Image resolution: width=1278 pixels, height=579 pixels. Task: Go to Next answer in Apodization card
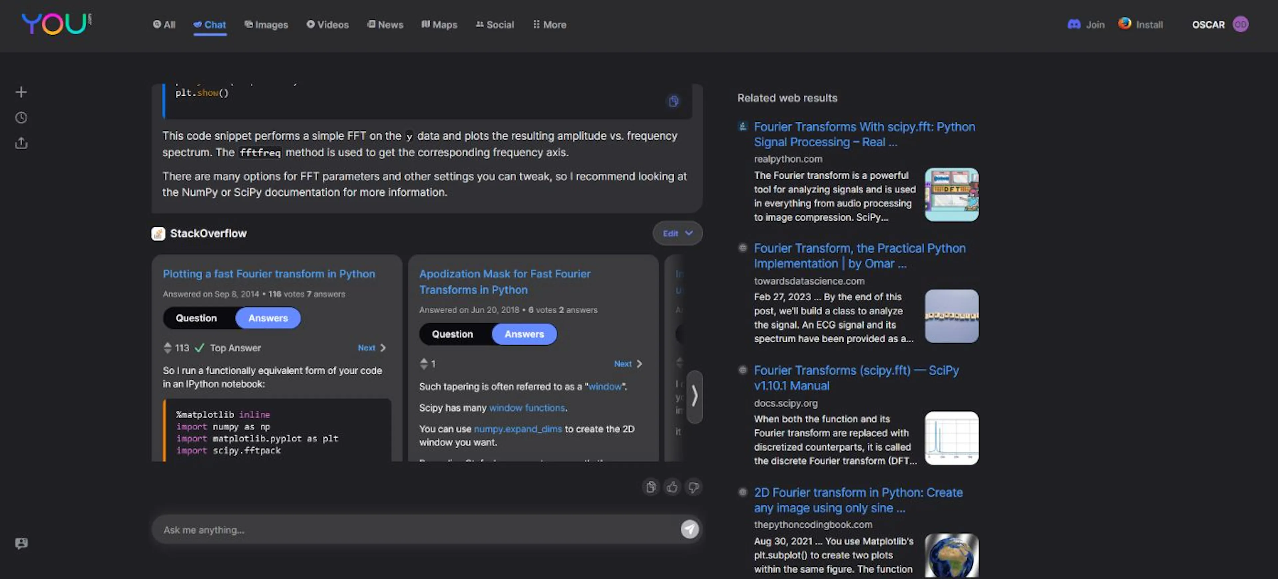(628, 364)
